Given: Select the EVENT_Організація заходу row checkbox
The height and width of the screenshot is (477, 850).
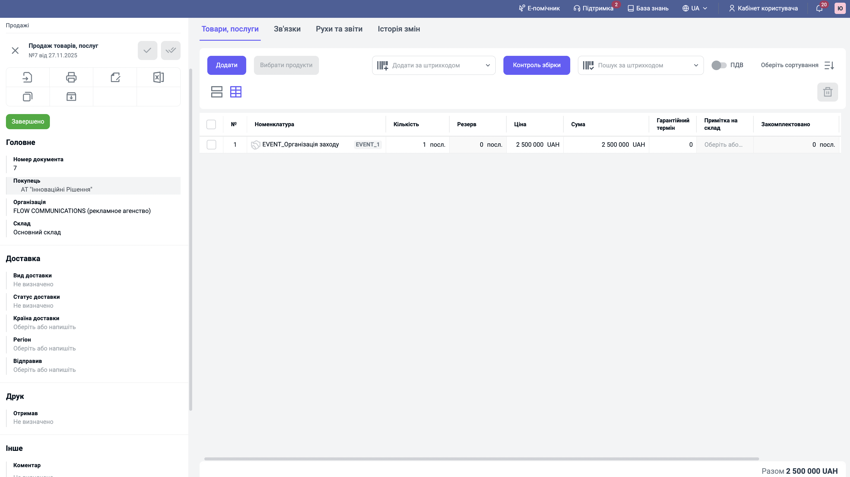Looking at the screenshot, I should (211, 144).
